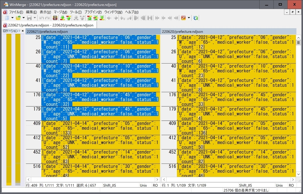Click the New document toolbar icon
Image resolution: width=303 pixels, height=194 pixels.
click(7, 18)
